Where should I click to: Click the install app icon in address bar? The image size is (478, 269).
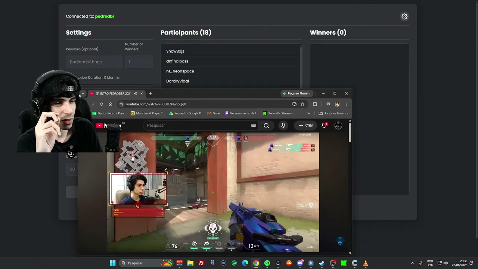(294, 104)
